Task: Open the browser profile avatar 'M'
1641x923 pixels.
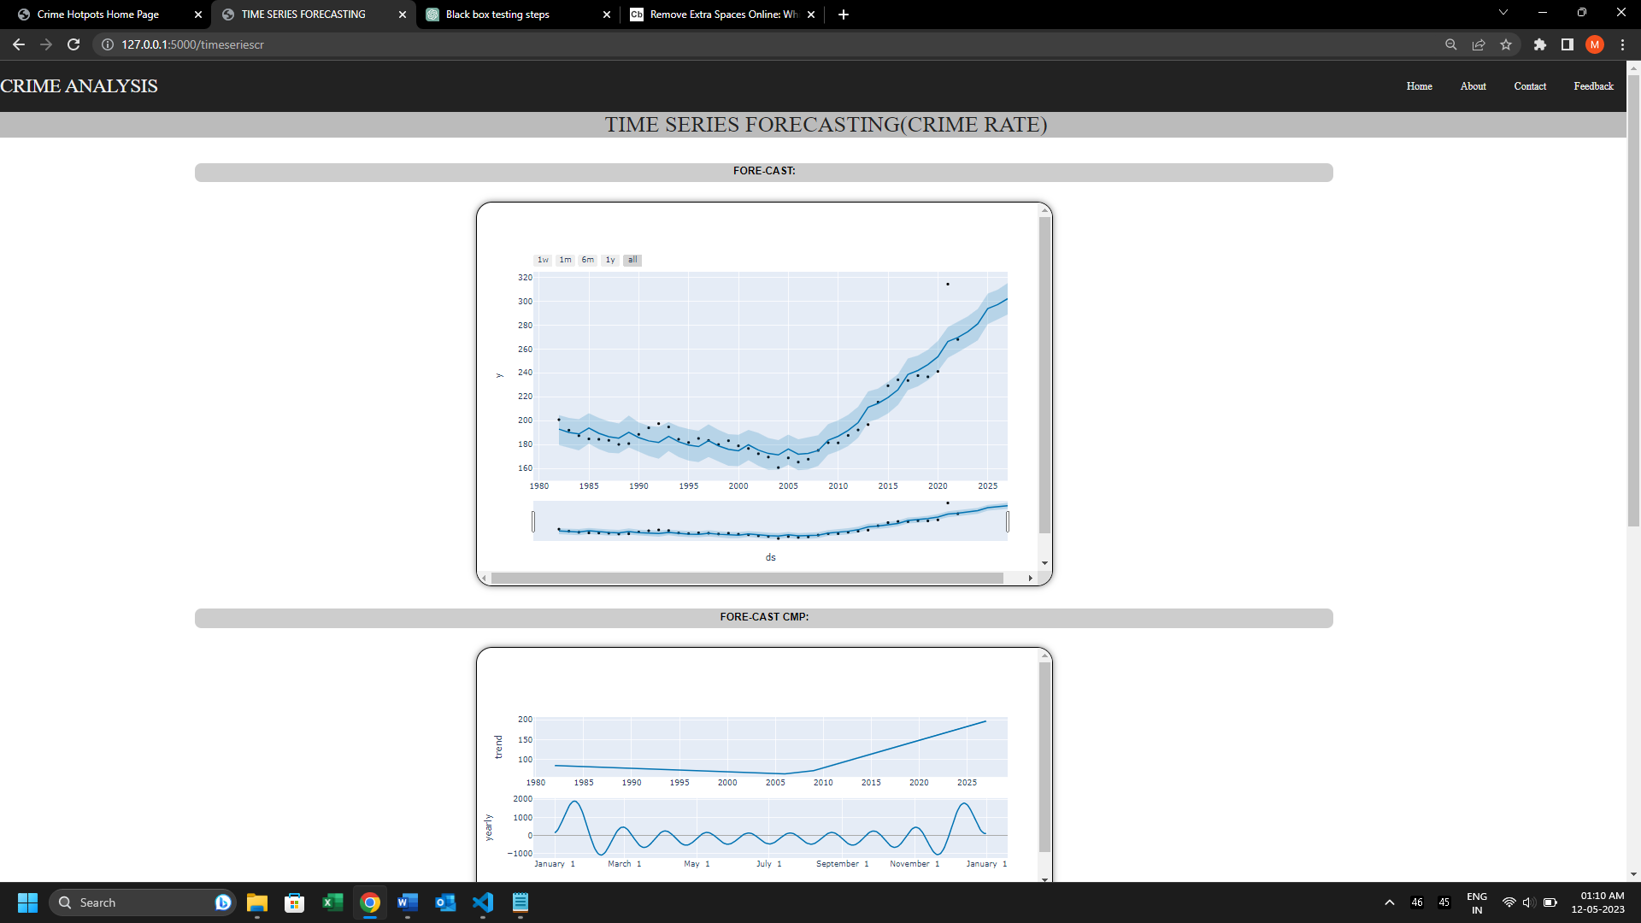Action: (x=1595, y=44)
